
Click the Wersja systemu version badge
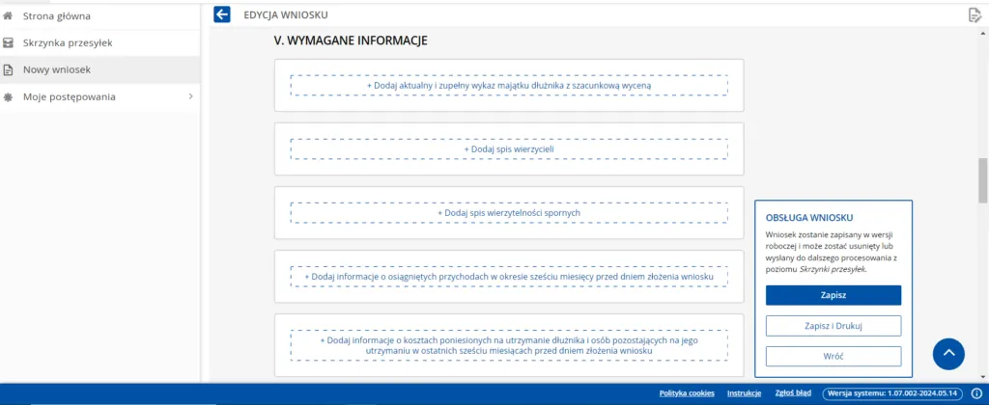pyautogui.click(x=892, y=393)
